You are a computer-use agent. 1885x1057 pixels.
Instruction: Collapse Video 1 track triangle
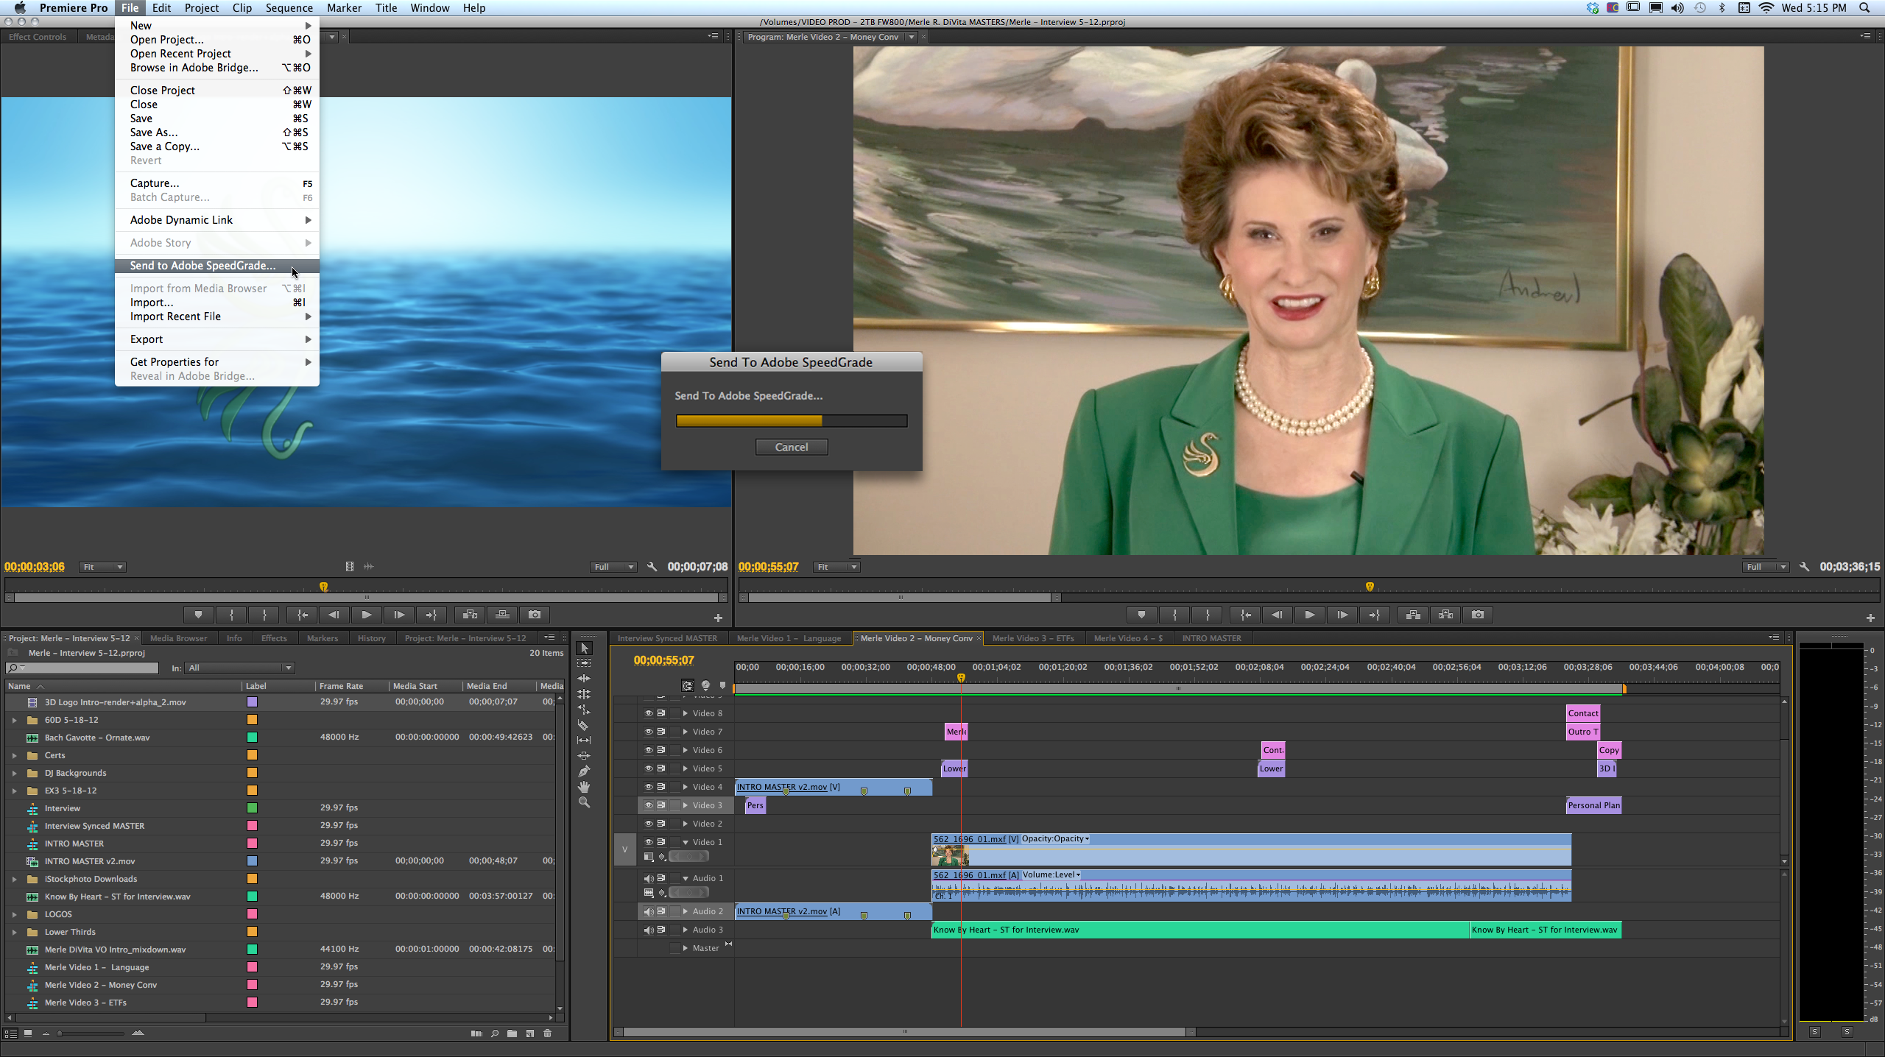click(686, 842)
